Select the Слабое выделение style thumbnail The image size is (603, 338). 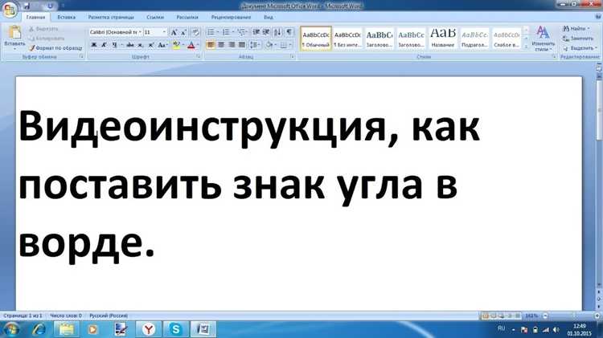507,39
